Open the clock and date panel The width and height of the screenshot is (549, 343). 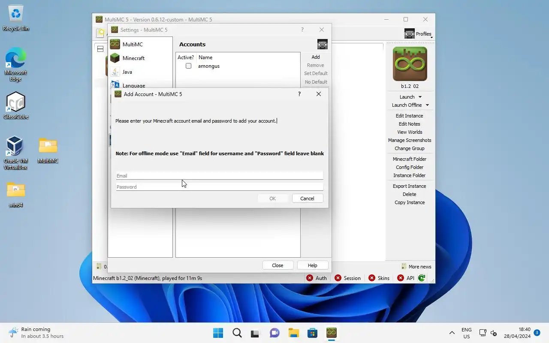click(517, 333)
